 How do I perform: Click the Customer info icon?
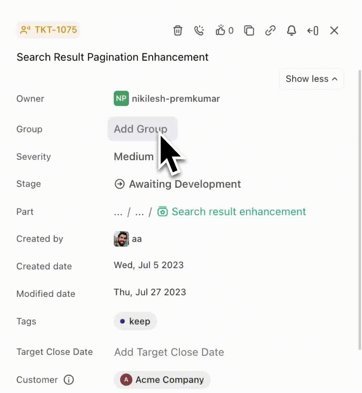click(x=68, y=380)
